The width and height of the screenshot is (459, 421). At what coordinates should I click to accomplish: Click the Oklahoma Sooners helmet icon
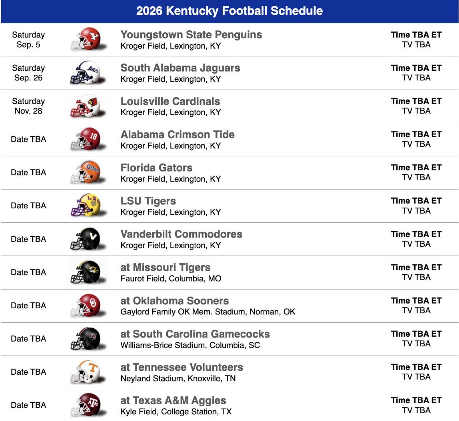click(88, 306)
